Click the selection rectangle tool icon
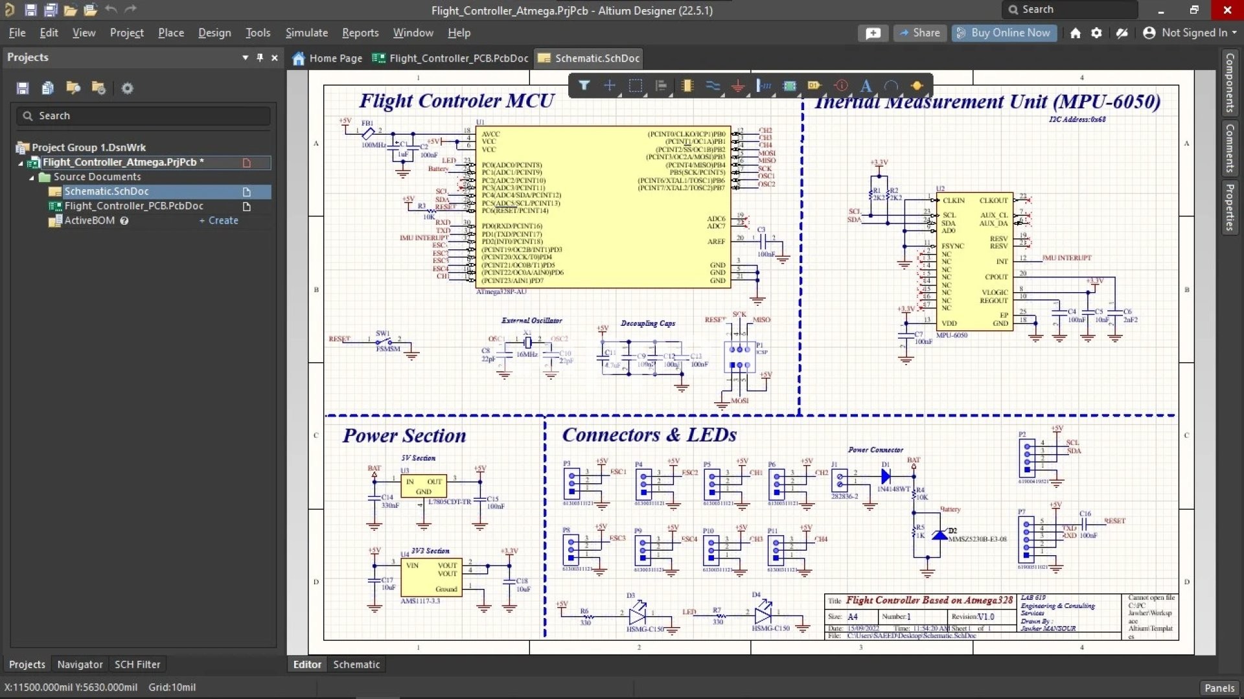The image size is (1244, 699). click(x=635, y=86)
